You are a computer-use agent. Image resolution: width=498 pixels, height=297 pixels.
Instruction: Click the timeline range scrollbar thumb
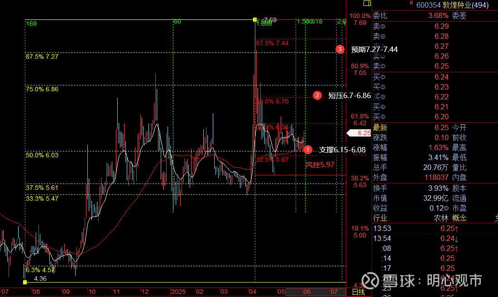click(x=316, y=292)
